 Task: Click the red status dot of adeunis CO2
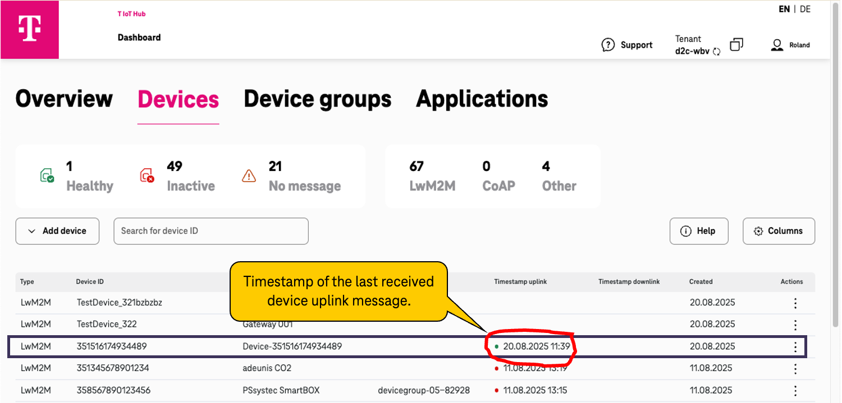(497, 368)
